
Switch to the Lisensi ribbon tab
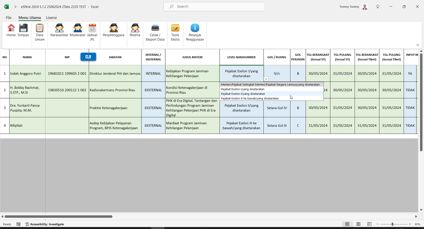pyautogui.click(x=51, y=18)
